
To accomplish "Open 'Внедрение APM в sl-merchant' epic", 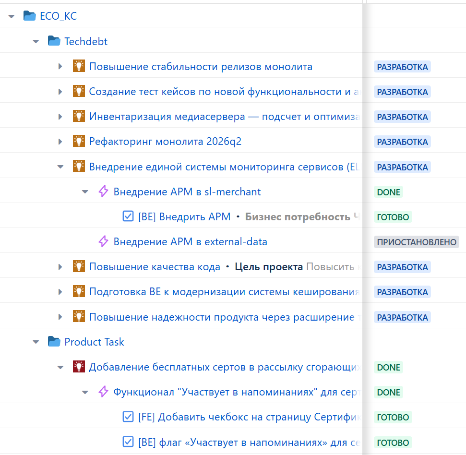I will (187, 192).
